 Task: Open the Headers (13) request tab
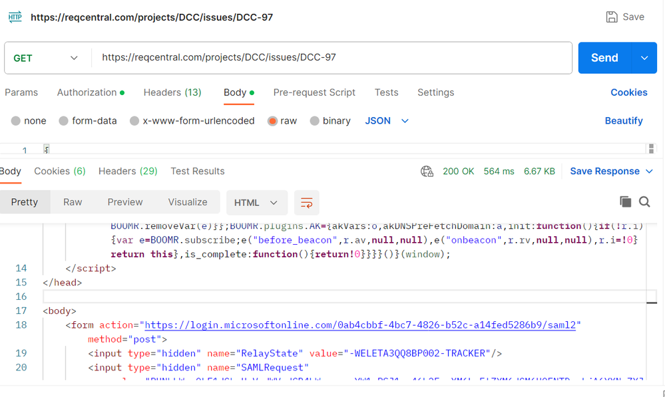tap(172, 92)
